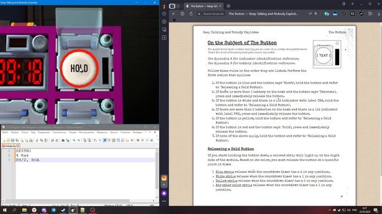The height and width of the screenshot is (214, 382).
Task: Open Find via binoculars icon in Notepad++
Action: pos(63,140)
